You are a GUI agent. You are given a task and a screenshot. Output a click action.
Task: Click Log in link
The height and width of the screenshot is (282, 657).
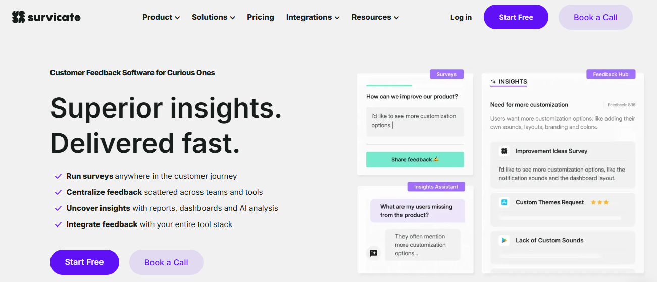461,17
